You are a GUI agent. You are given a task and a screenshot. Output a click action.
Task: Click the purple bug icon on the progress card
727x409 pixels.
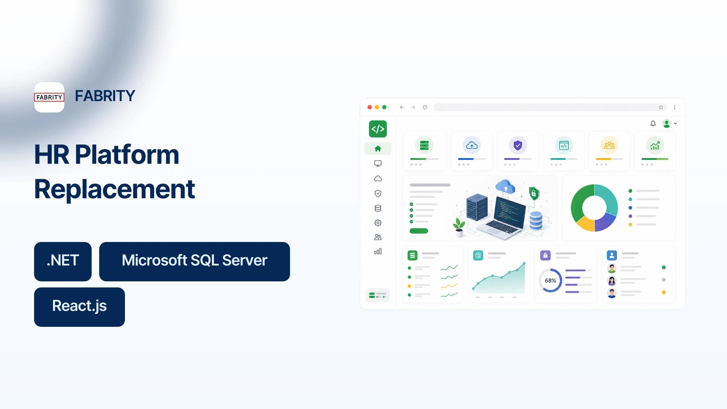545,256
